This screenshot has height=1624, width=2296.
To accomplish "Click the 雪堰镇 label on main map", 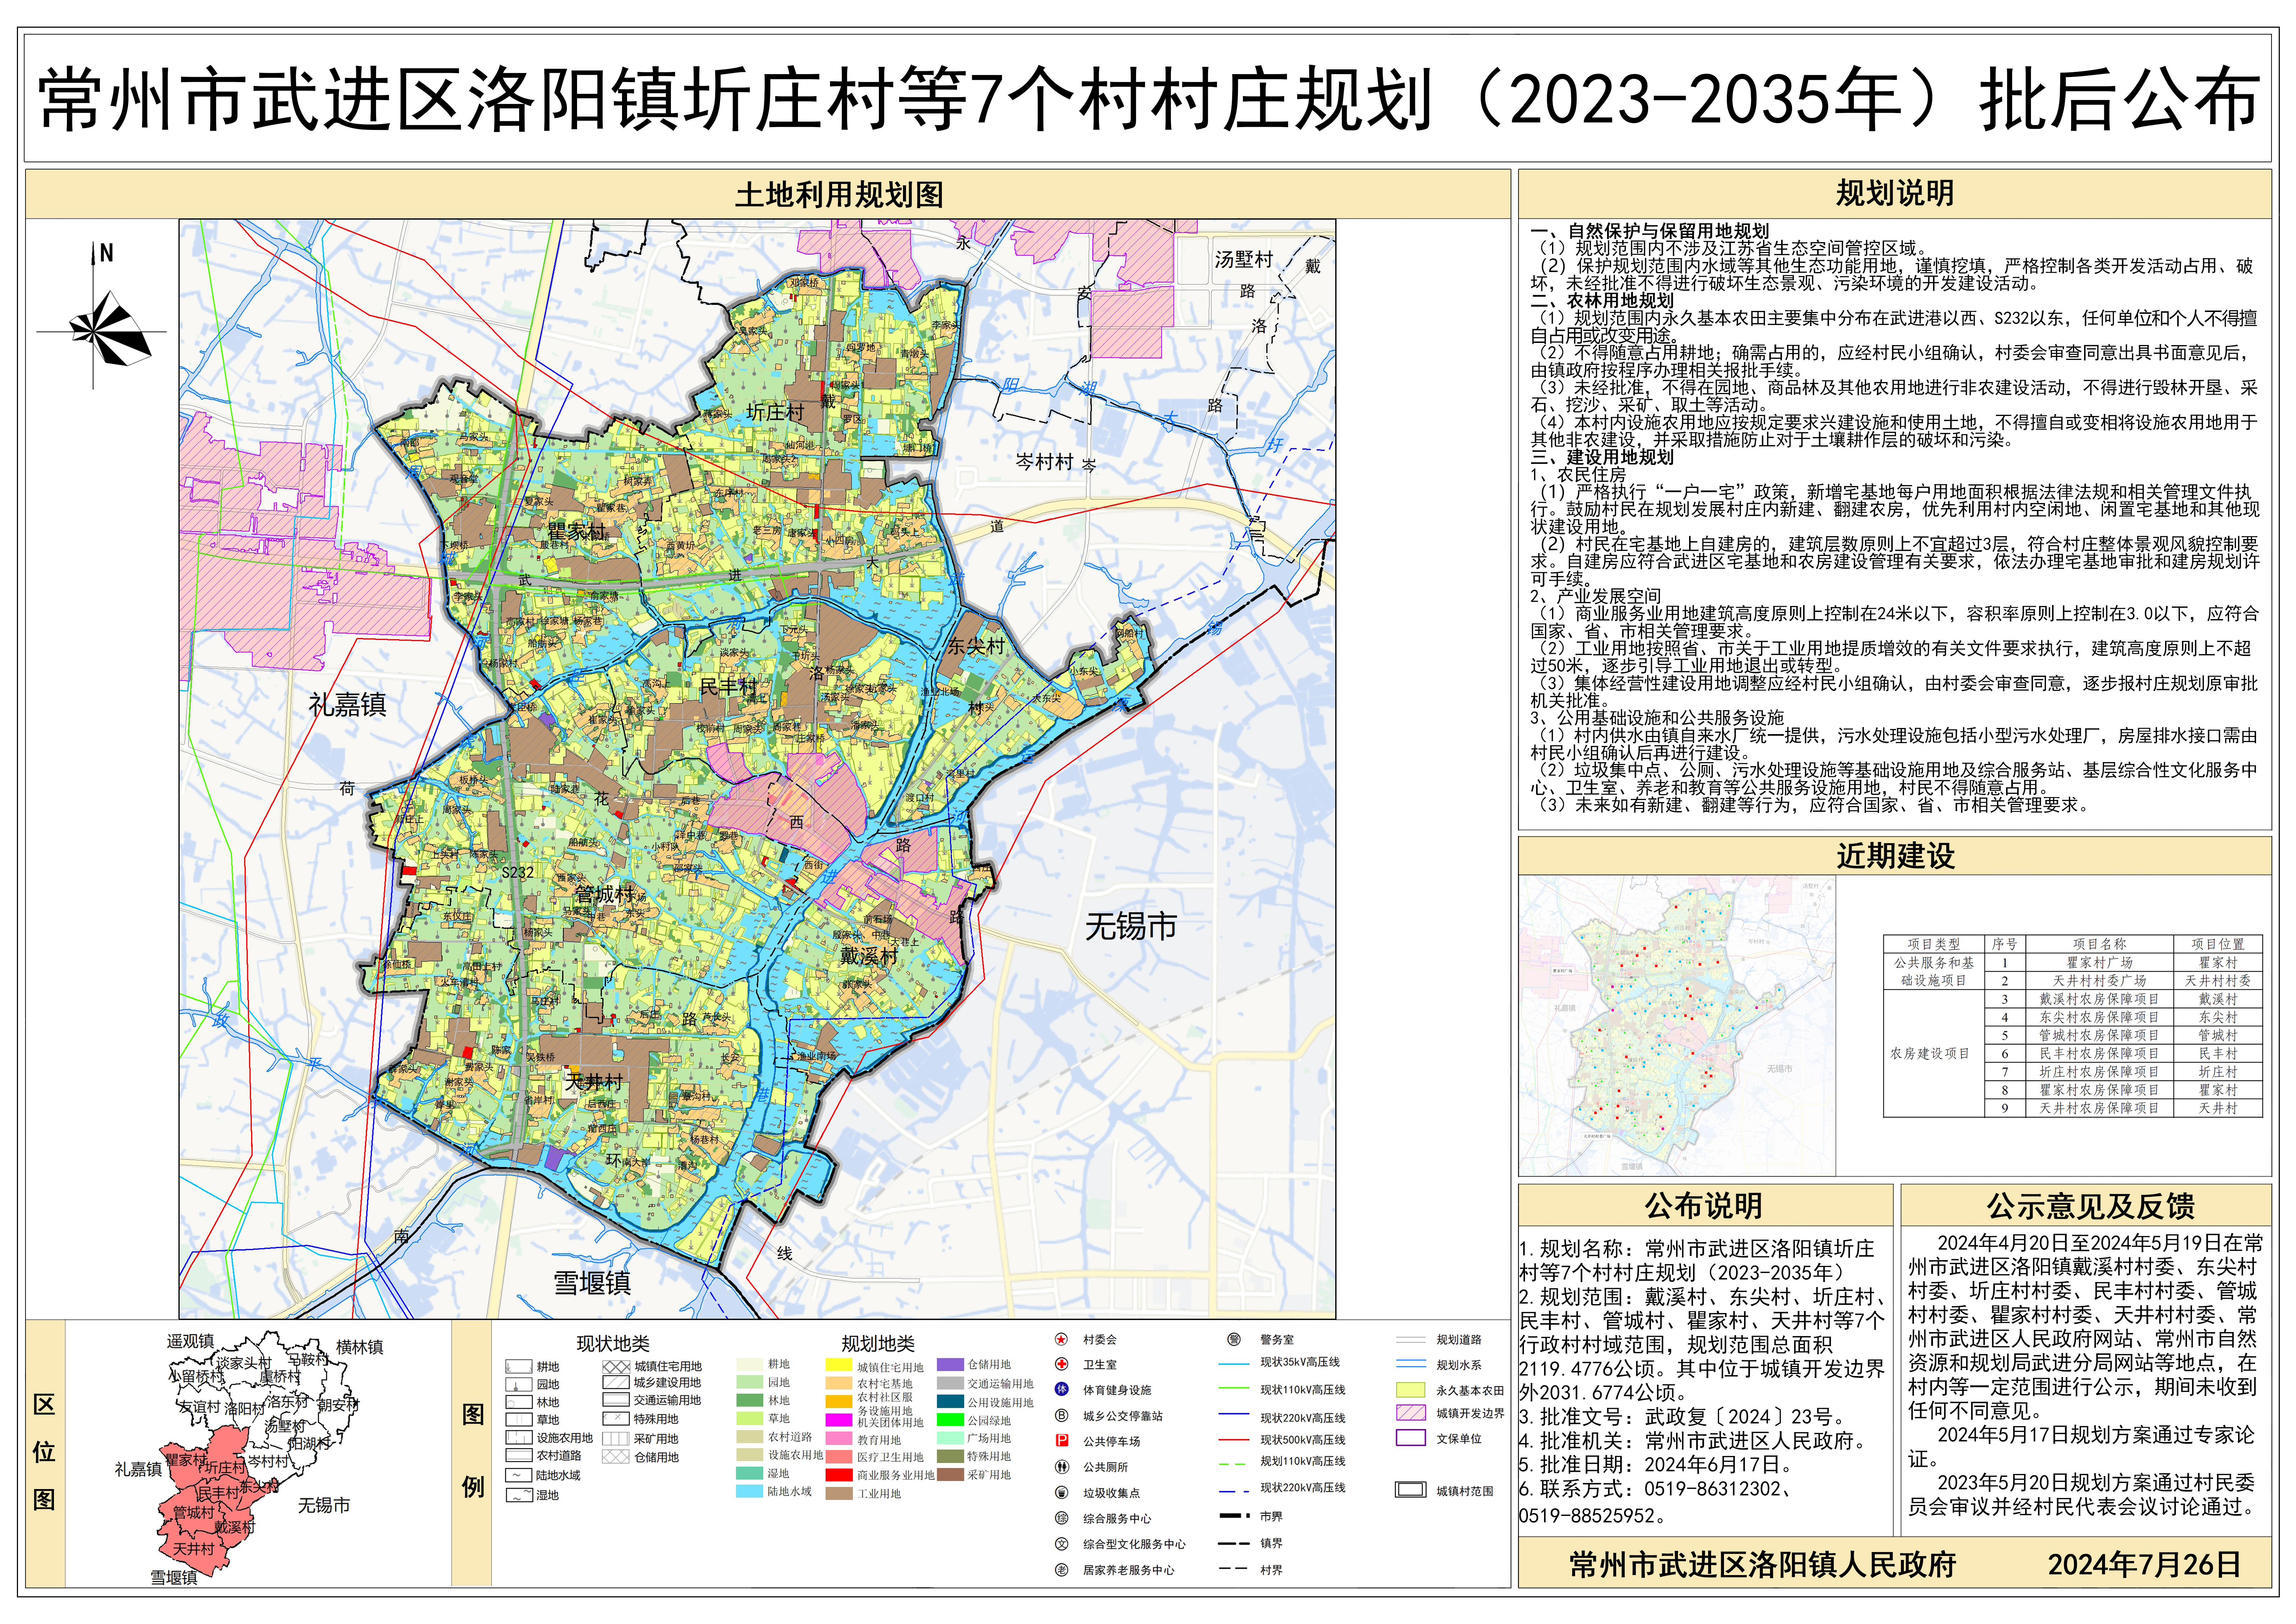I will pyautogui.click(x=592, y=1283).
